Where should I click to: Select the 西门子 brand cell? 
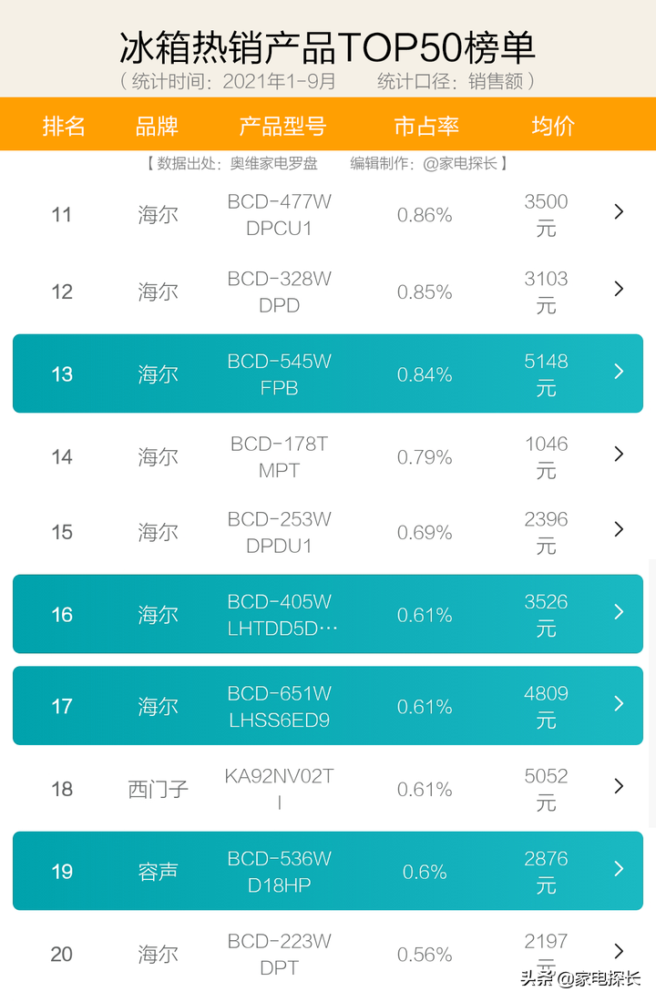[158, 789]
